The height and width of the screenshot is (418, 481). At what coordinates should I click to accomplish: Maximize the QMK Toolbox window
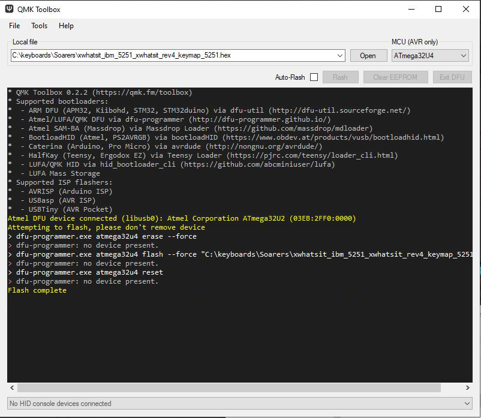click(x=438, y=10)
